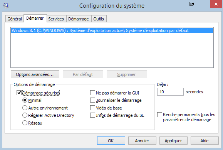Switch to the Général tab
The image size is (223, 150).
15,19
